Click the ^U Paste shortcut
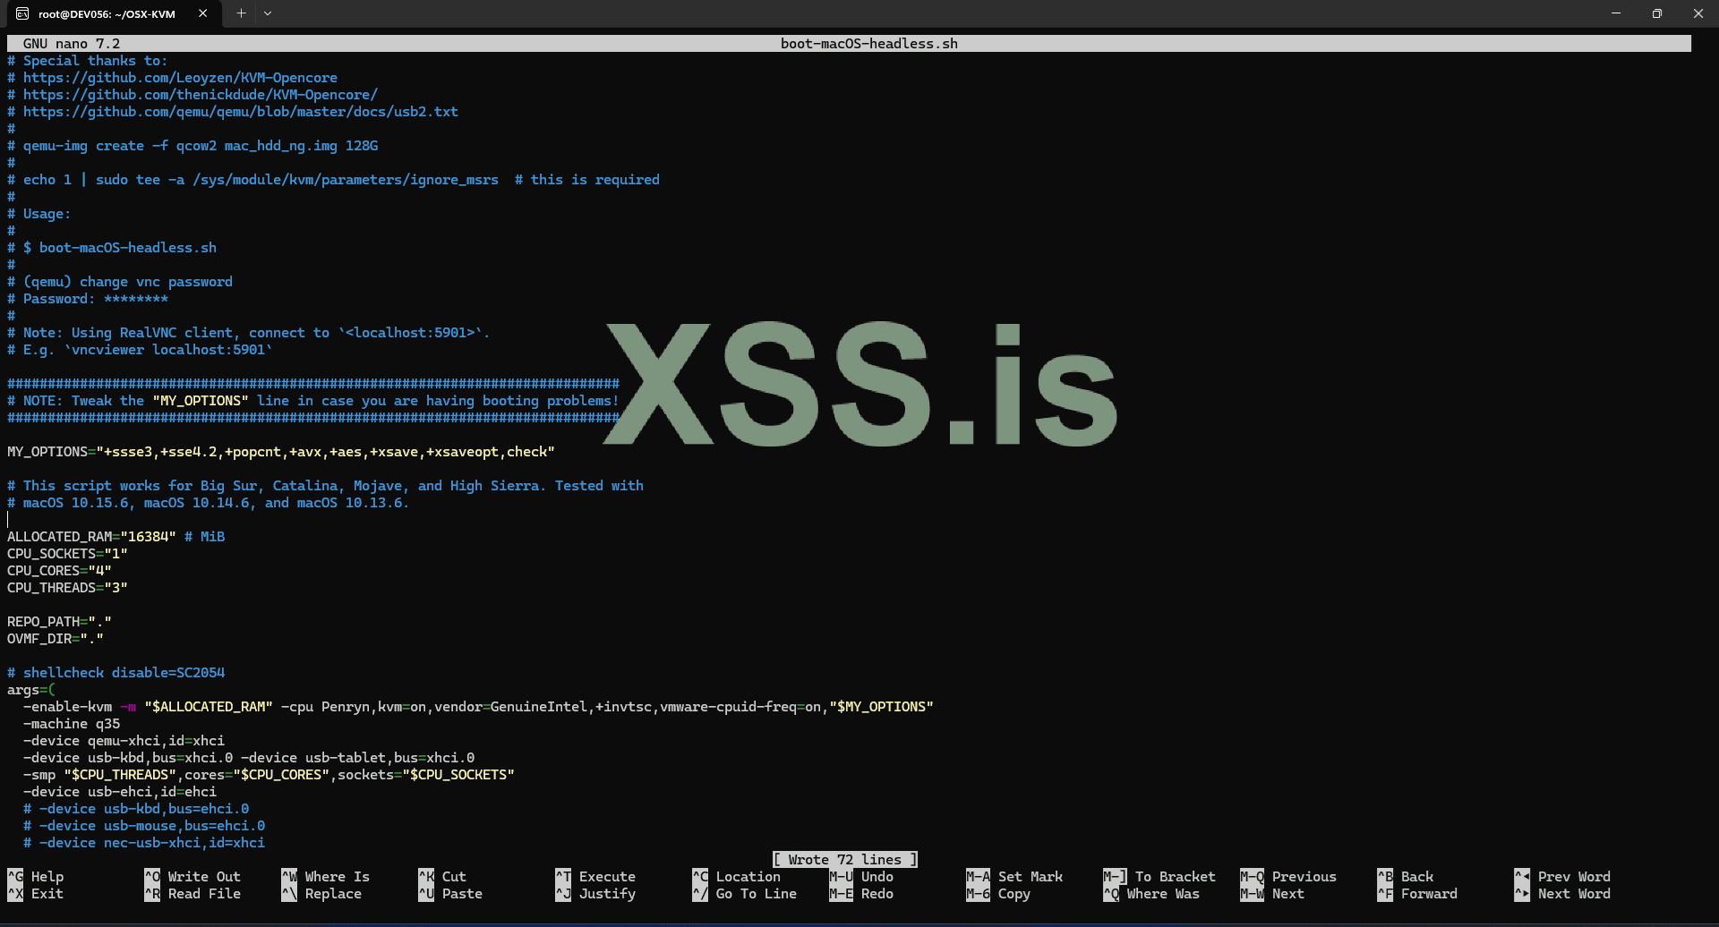The height and width of the screenshot is (927, 1719). pyautogui.click(x=450, y=894)
